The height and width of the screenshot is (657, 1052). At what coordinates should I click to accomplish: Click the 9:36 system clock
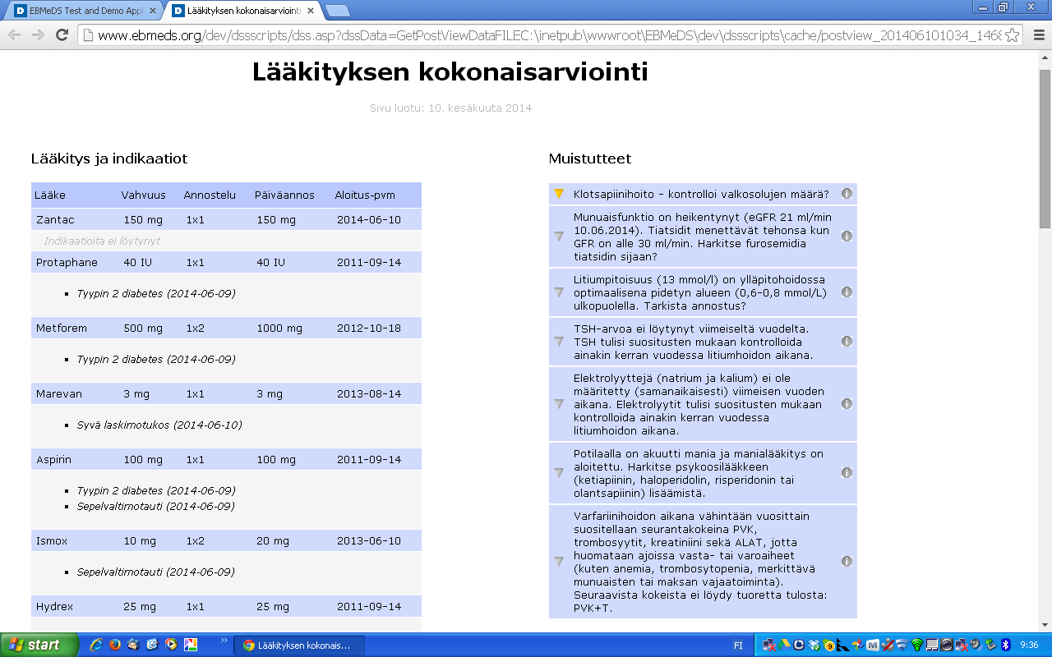click(1028, 645)
